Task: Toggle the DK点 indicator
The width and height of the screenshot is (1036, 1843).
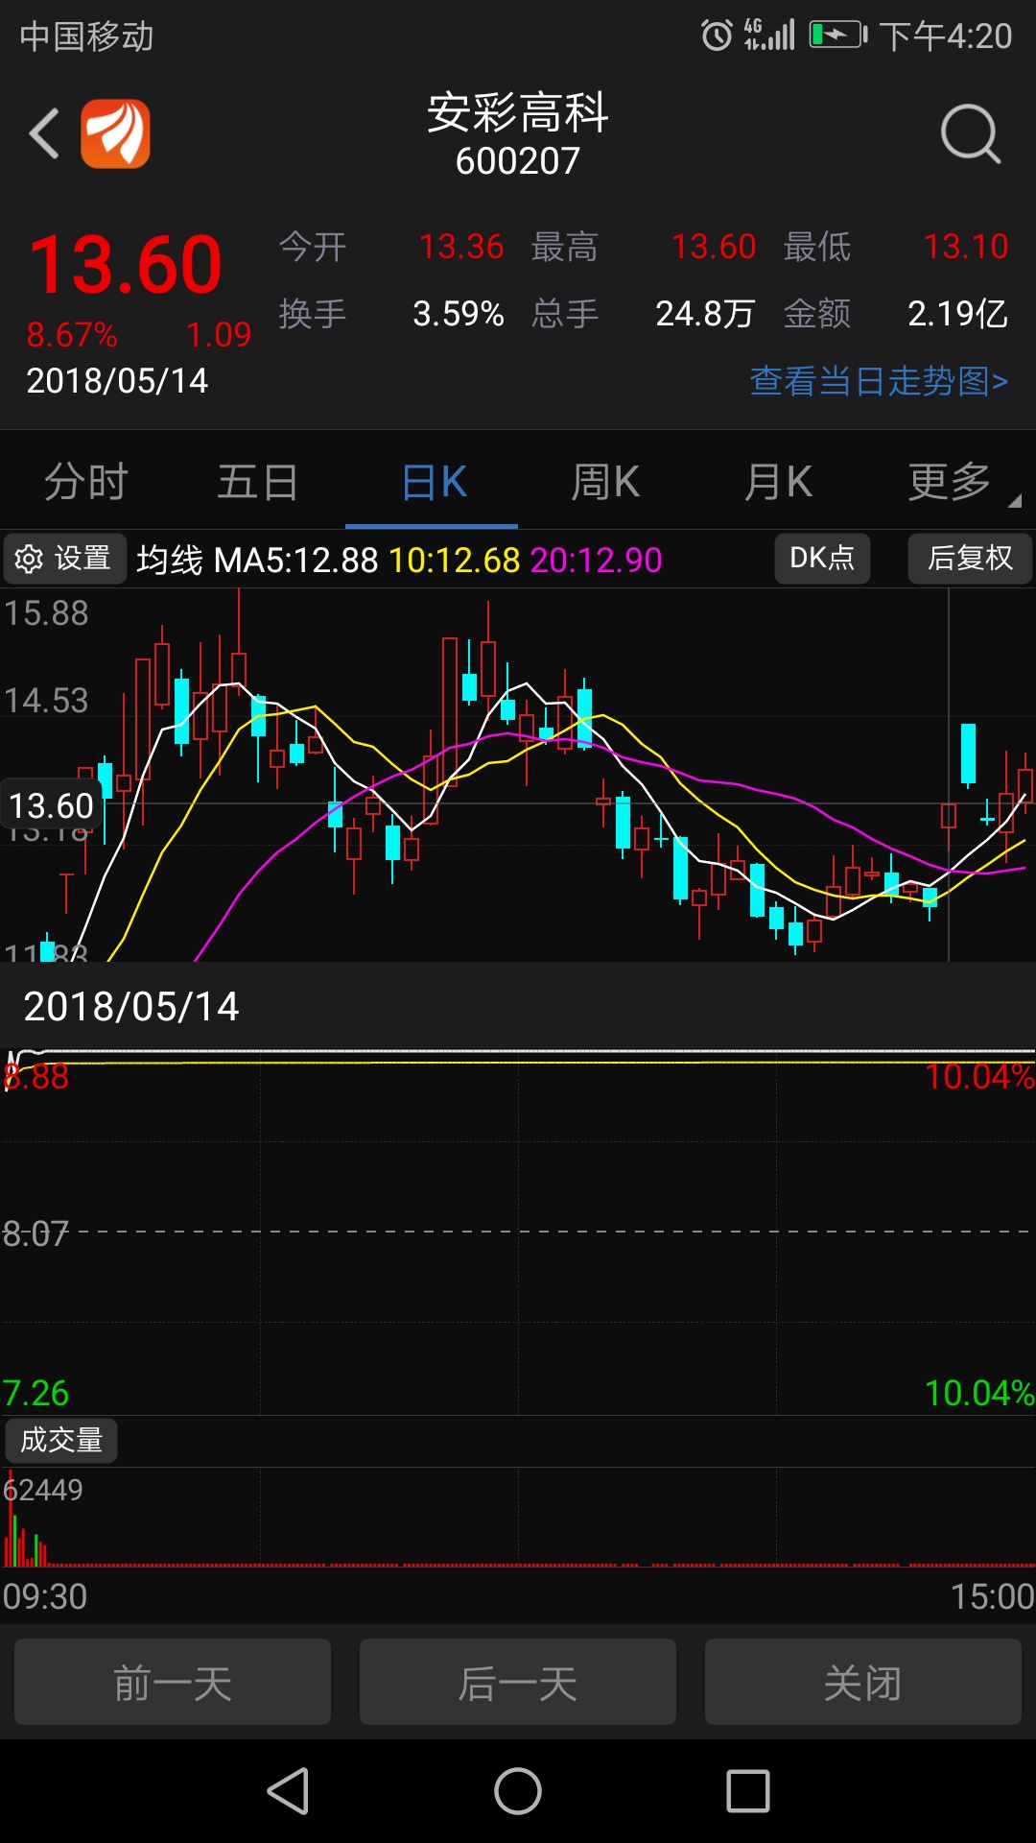Action: [x=822, y=559]
